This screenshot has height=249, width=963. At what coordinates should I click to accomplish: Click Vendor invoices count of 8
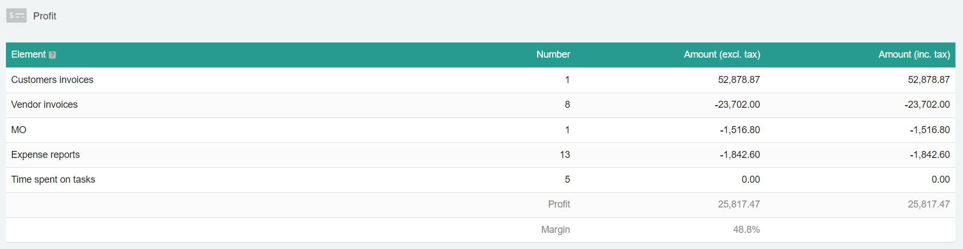coord(567,105)
